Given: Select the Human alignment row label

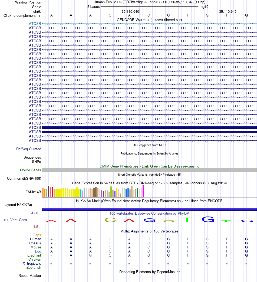Looking at the screenshot, I should pos(35,239).
